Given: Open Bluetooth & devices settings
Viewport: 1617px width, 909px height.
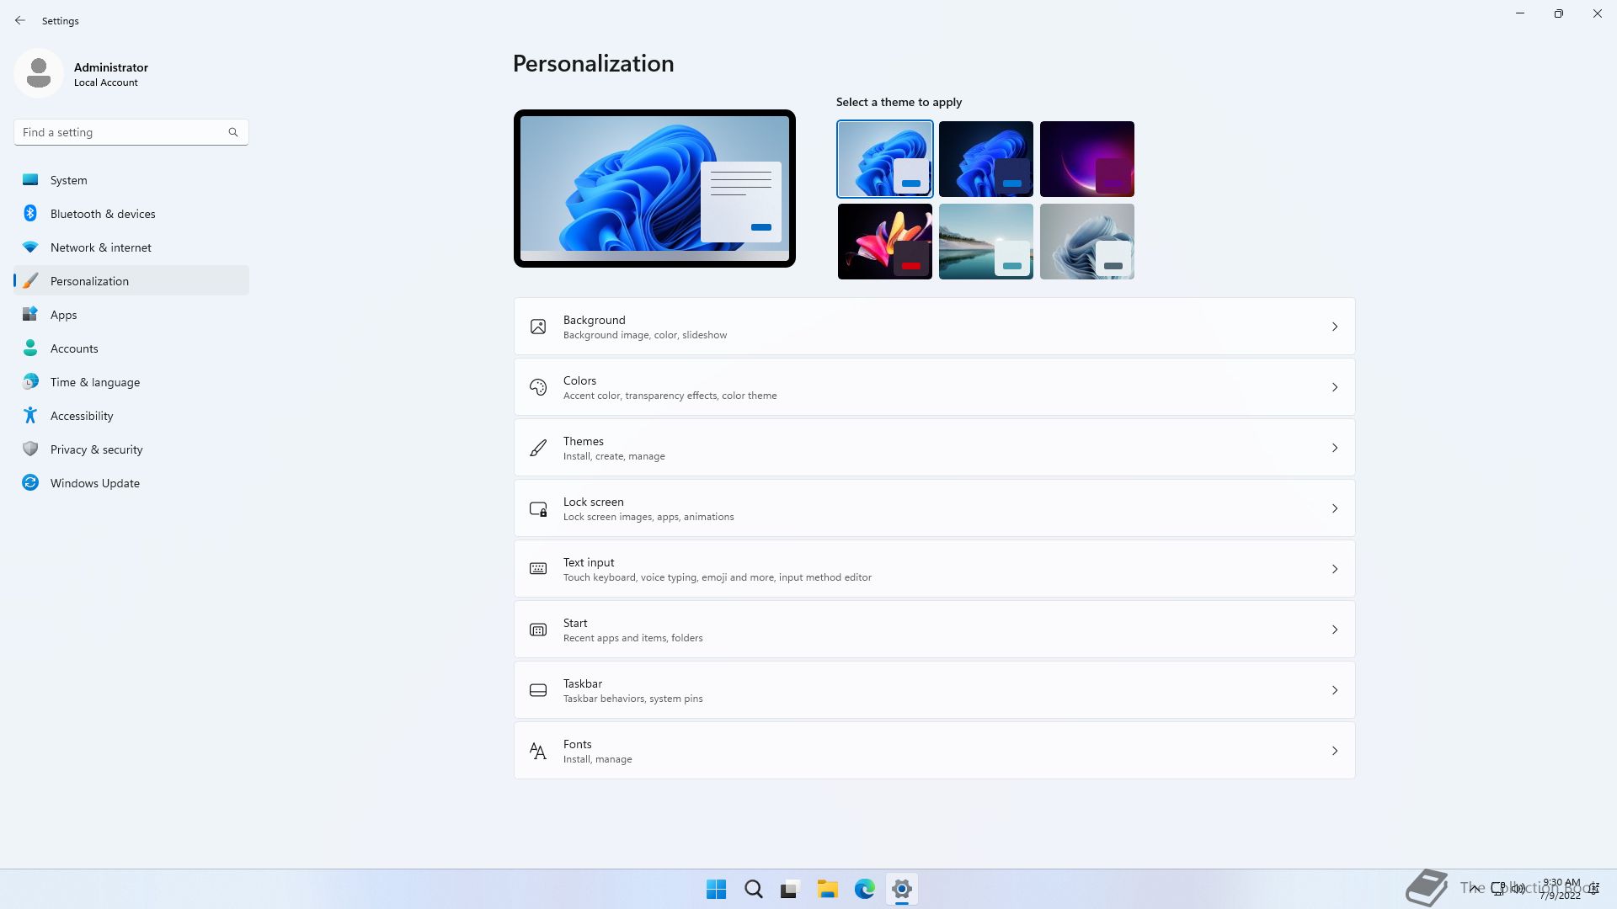Looking at the screenshot, I should [103, 214].
